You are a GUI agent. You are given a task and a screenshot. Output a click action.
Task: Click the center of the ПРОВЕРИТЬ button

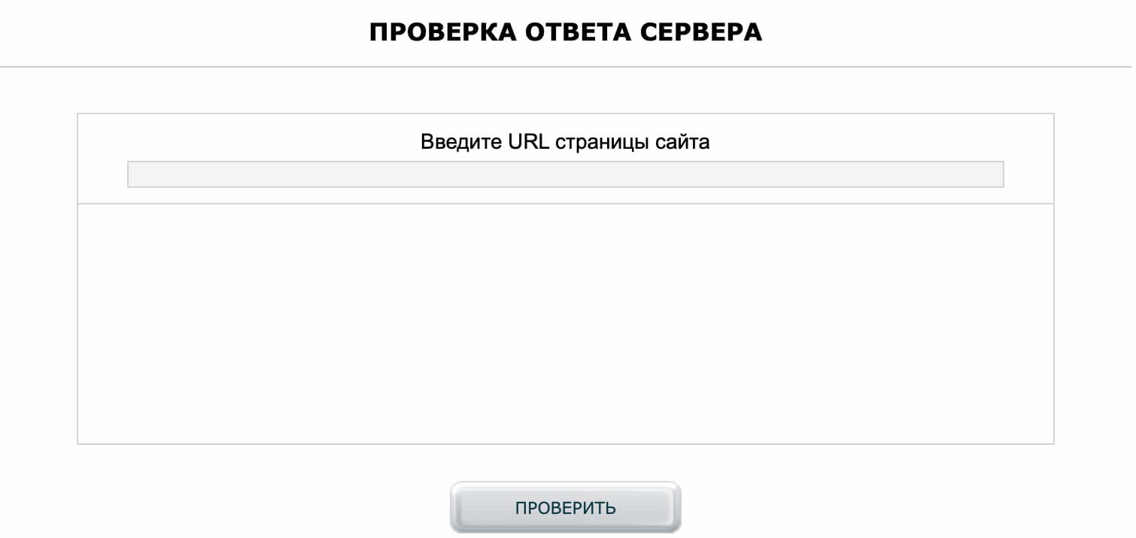tap(565, 506)
